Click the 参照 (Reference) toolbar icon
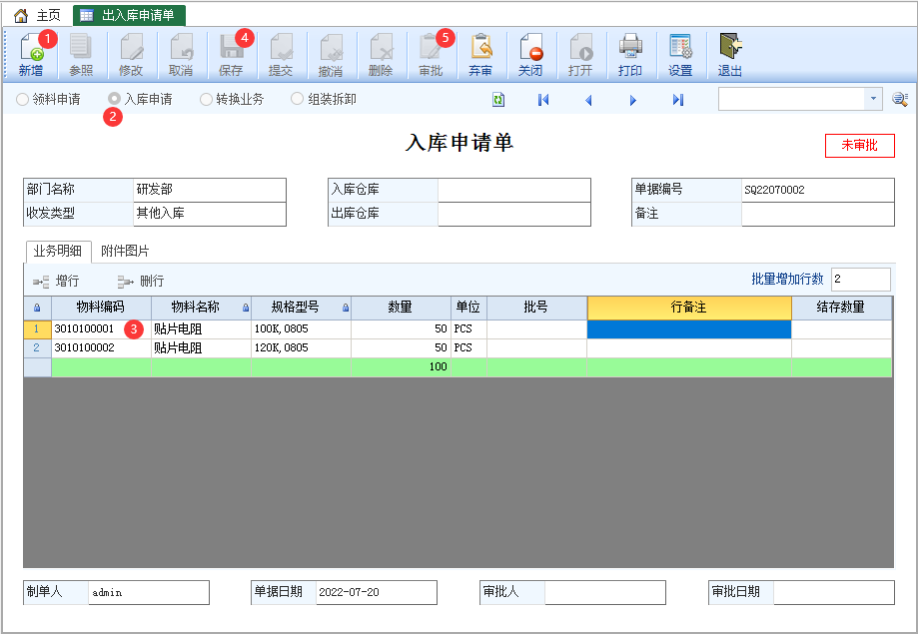The height and width of the screenshot is (634, 918). pyautogui.click(x=81, y=47)
